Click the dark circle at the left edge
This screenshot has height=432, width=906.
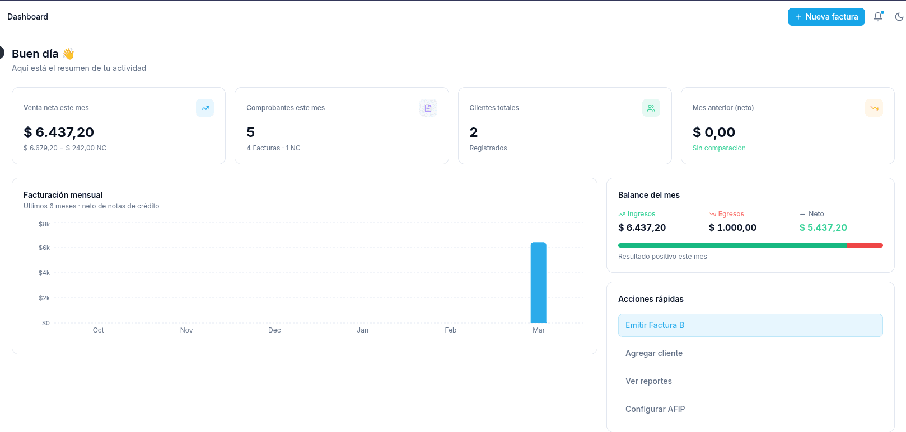pyautogui.click(x=2, y=53)
